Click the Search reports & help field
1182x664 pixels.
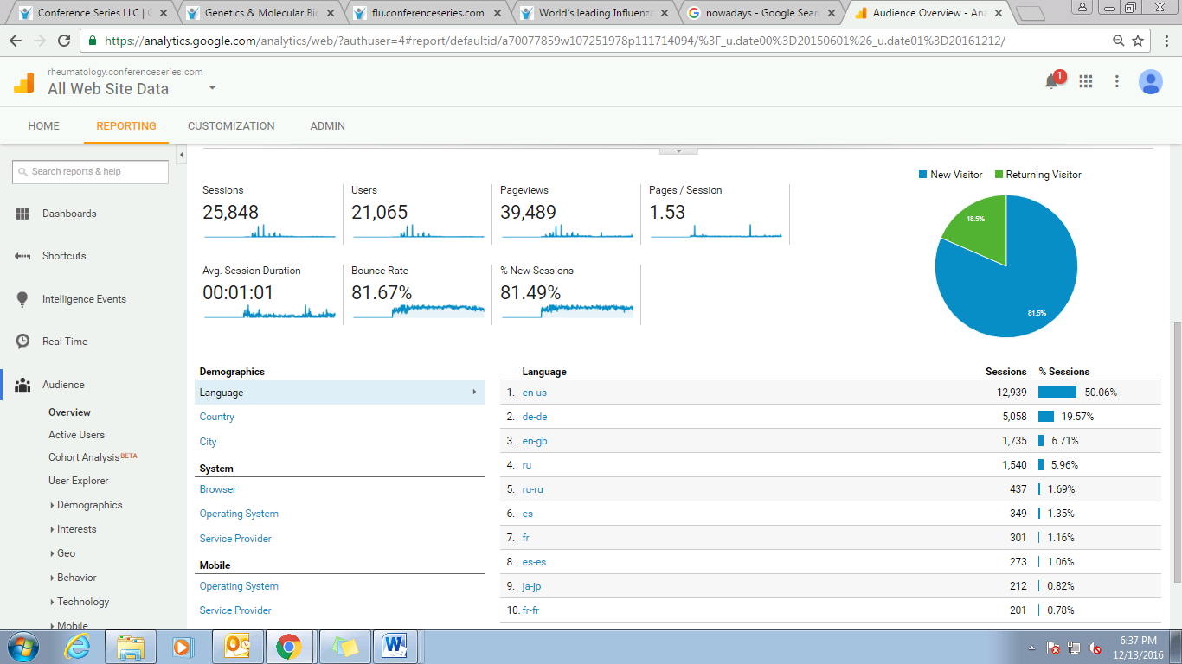(x=90, y=172)
